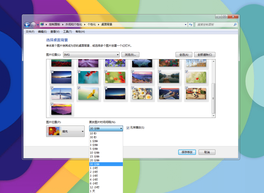Click the 全部清除(C) button
The width and height of the screenshot is (264, 193).
(204, 55)
